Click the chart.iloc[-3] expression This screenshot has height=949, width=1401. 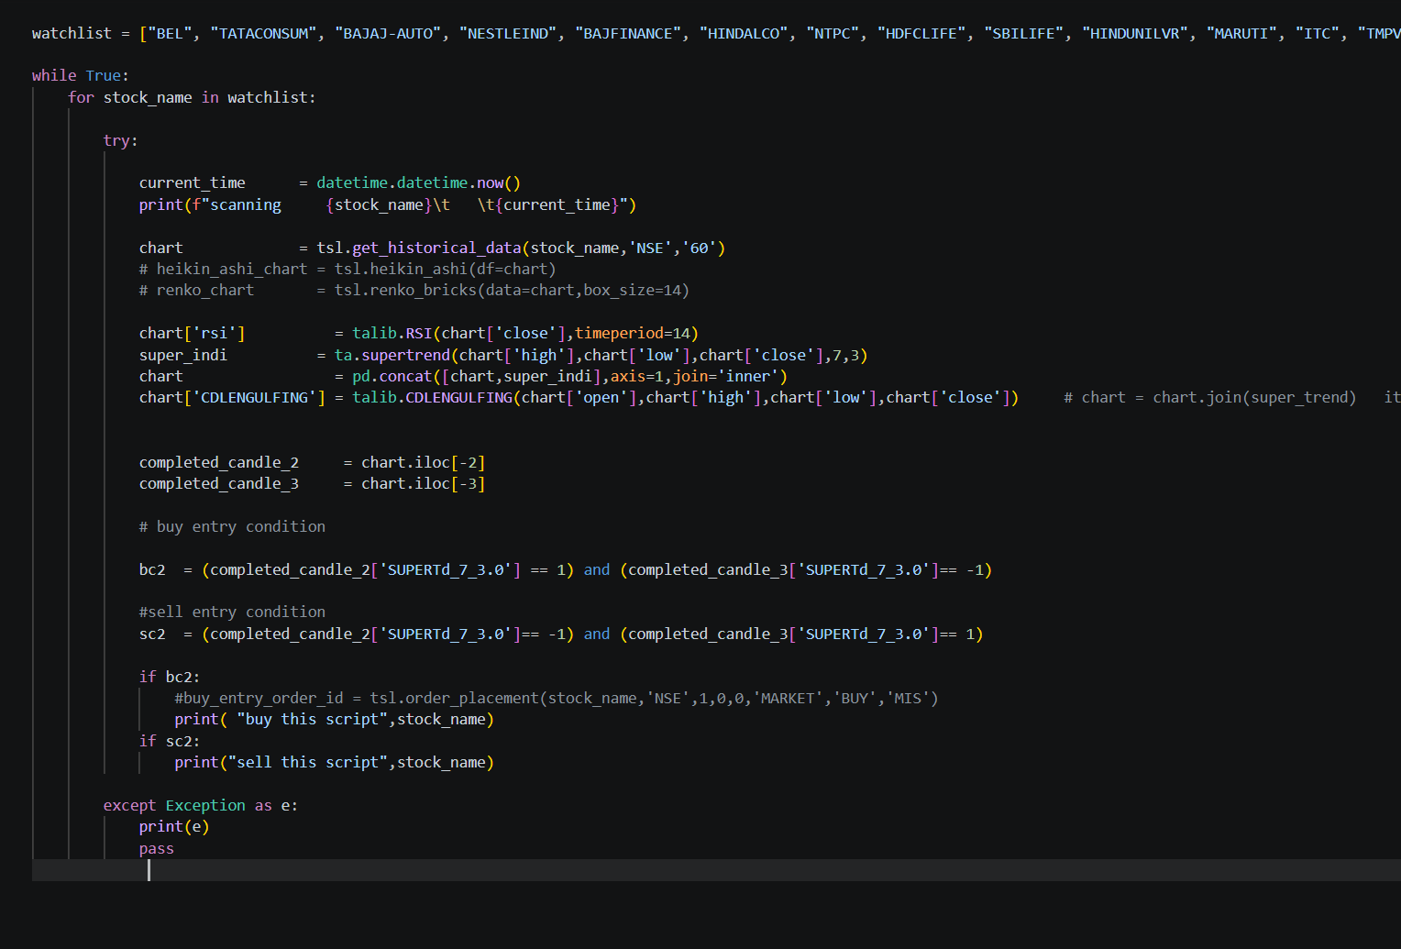(x=423, y=484)
